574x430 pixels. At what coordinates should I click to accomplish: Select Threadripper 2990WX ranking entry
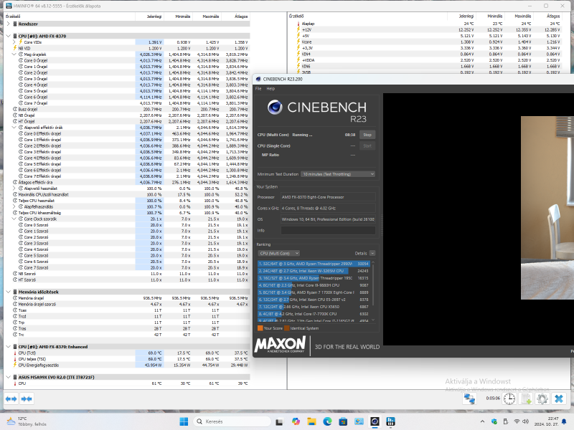point(314,264)
